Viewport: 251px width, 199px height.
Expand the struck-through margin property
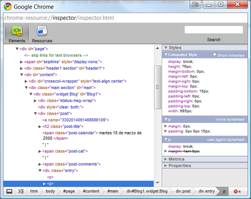(166, 151)
